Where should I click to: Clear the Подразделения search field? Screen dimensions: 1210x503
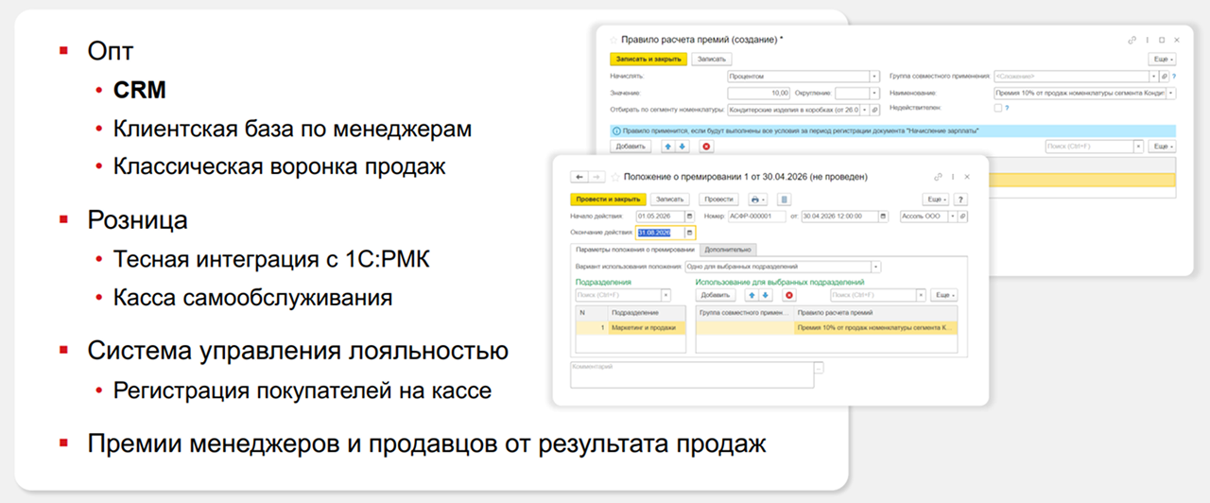[x=666, y=295]
